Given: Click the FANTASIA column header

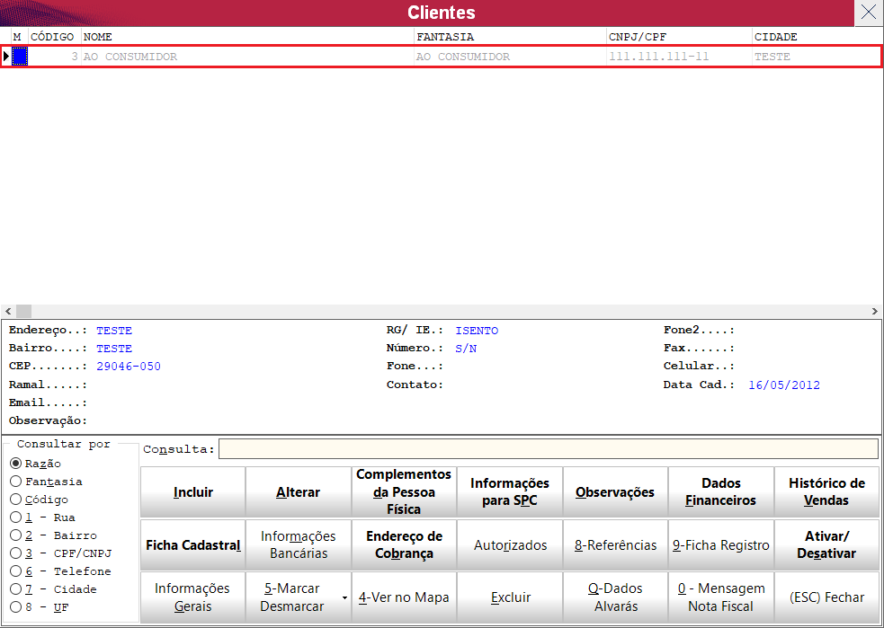Looking at the screenshot, I should [x=510, y=37].
